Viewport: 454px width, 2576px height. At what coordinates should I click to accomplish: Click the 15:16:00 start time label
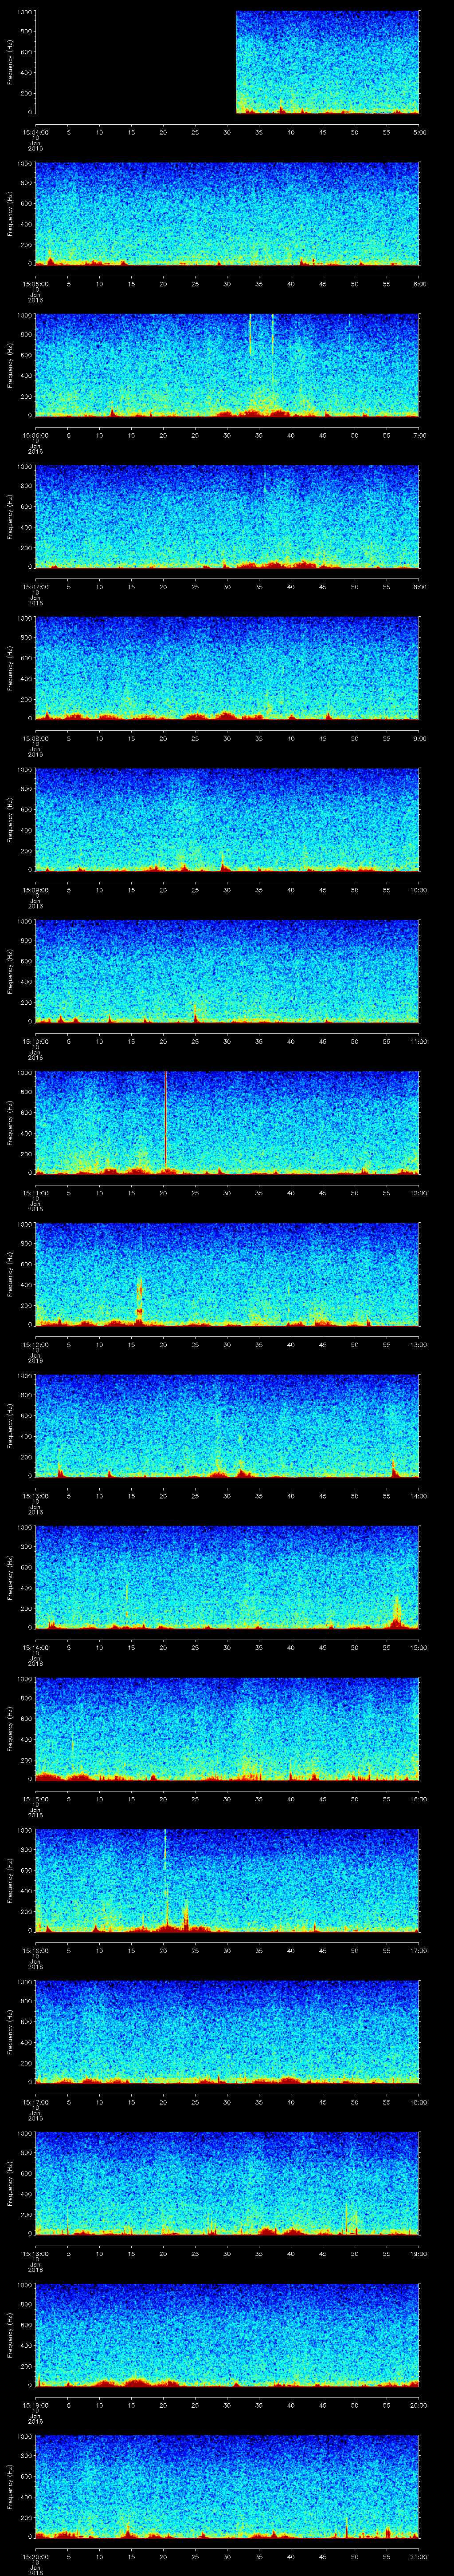click(x=36, y=1950)
